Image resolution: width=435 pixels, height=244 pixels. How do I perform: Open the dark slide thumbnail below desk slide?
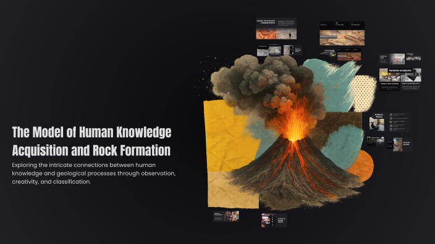[x=376, y=141]
